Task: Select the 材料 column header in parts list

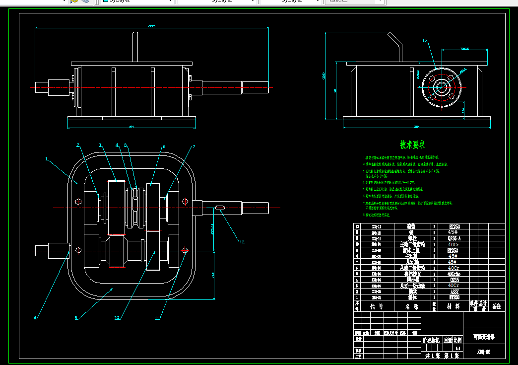Action: click(x=453, y=306)
